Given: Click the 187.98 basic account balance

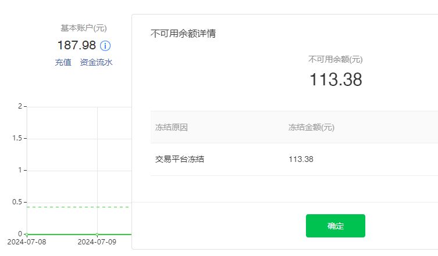Looking at the screenshot, I should [x=77, y=45].
